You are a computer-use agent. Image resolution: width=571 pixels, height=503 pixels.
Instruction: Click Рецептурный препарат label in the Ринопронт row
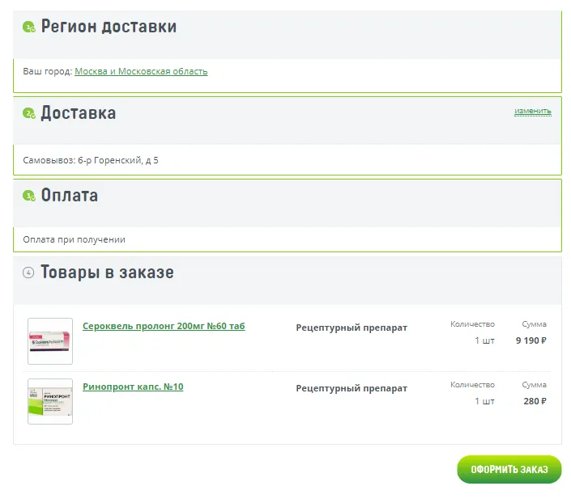[352, 388]
